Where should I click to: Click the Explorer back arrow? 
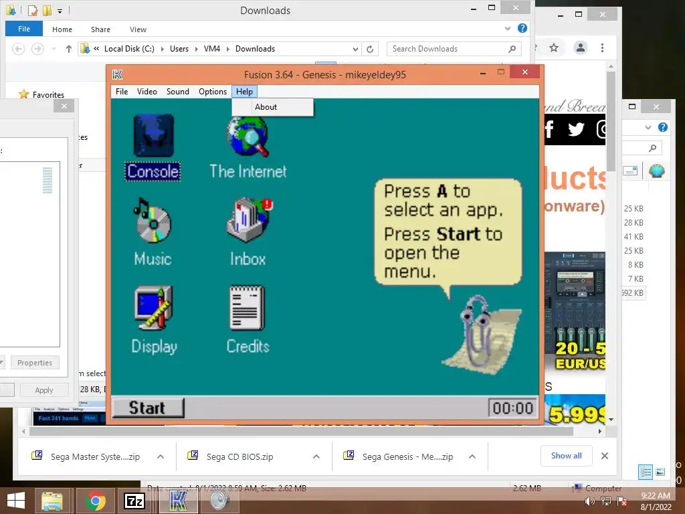18,49
